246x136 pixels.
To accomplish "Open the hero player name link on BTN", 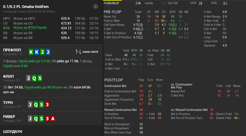I will click(x=30, y=28).
